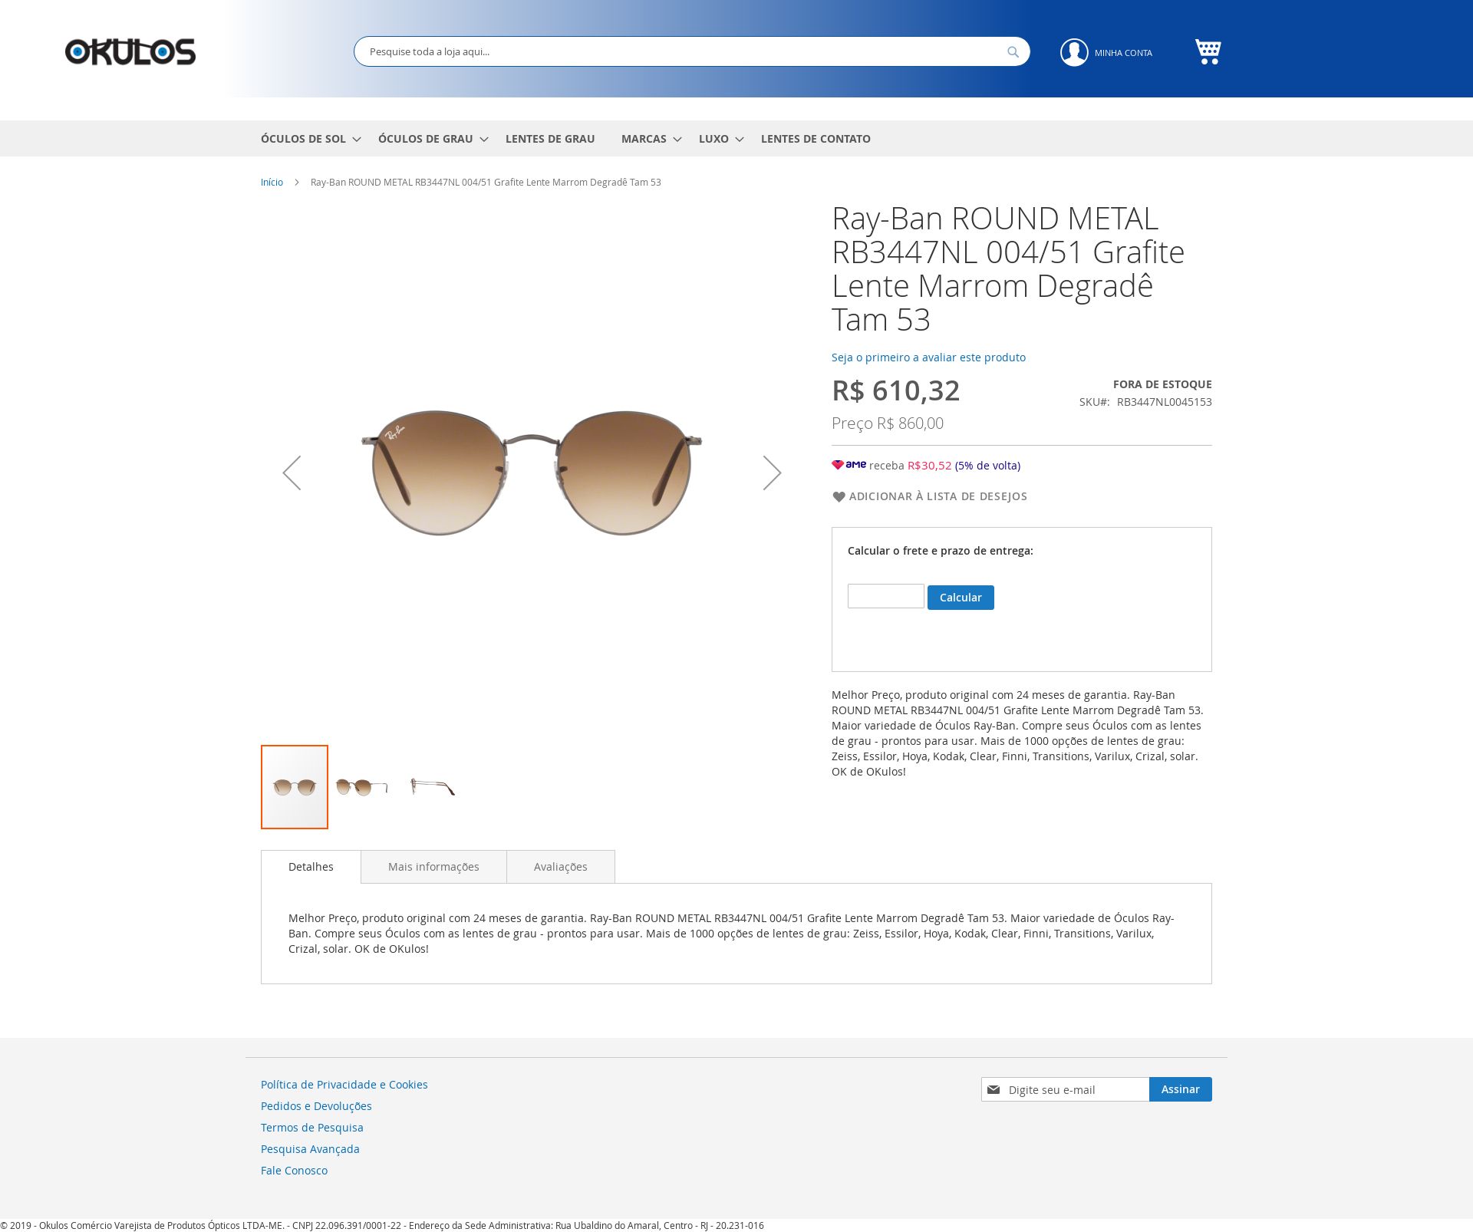Viewport: 1473px width, 1232px height.
Task: Expand the Marcas dropdown menu
Action: tap(651, 139)
